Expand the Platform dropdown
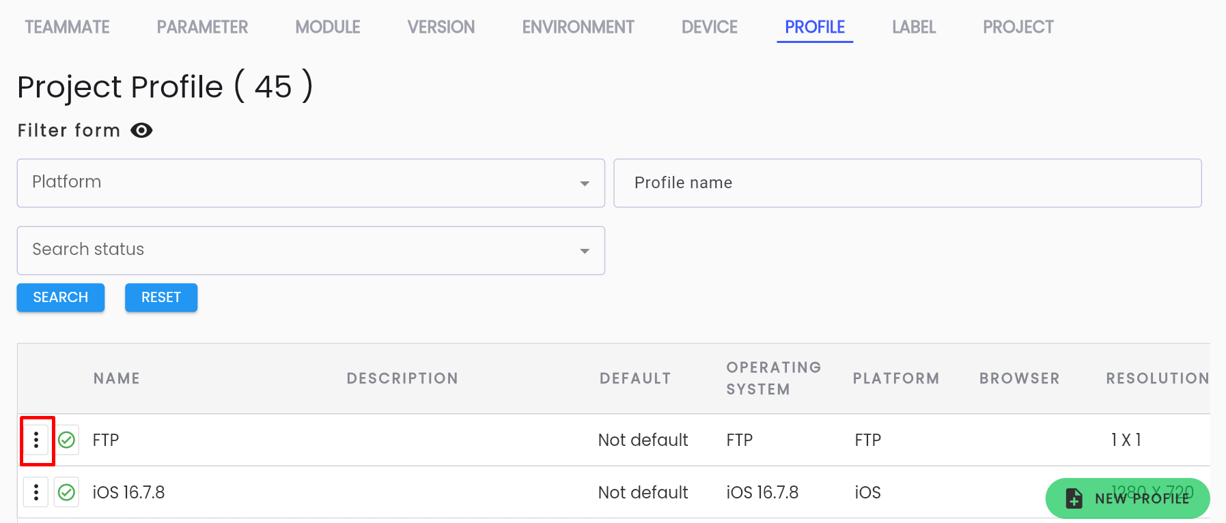1226x523 pixels. click(x=311, y=183)
